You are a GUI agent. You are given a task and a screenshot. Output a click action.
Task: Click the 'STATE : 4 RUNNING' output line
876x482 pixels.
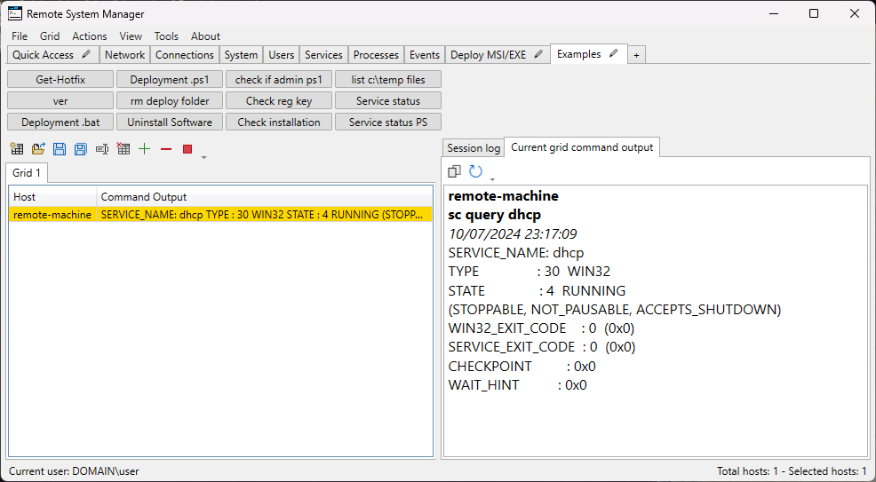coord(537,290)
